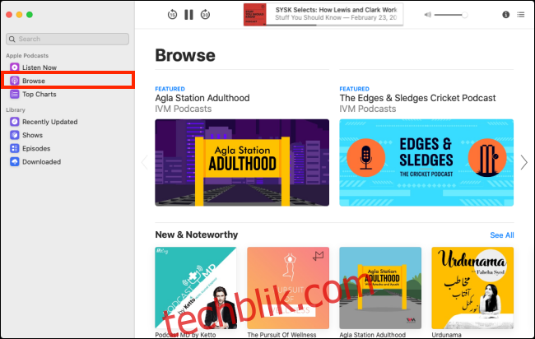The width and height of the screenshot is (535, 339).
Task: Open the episode info button
Action: click(x=505, y=15)
